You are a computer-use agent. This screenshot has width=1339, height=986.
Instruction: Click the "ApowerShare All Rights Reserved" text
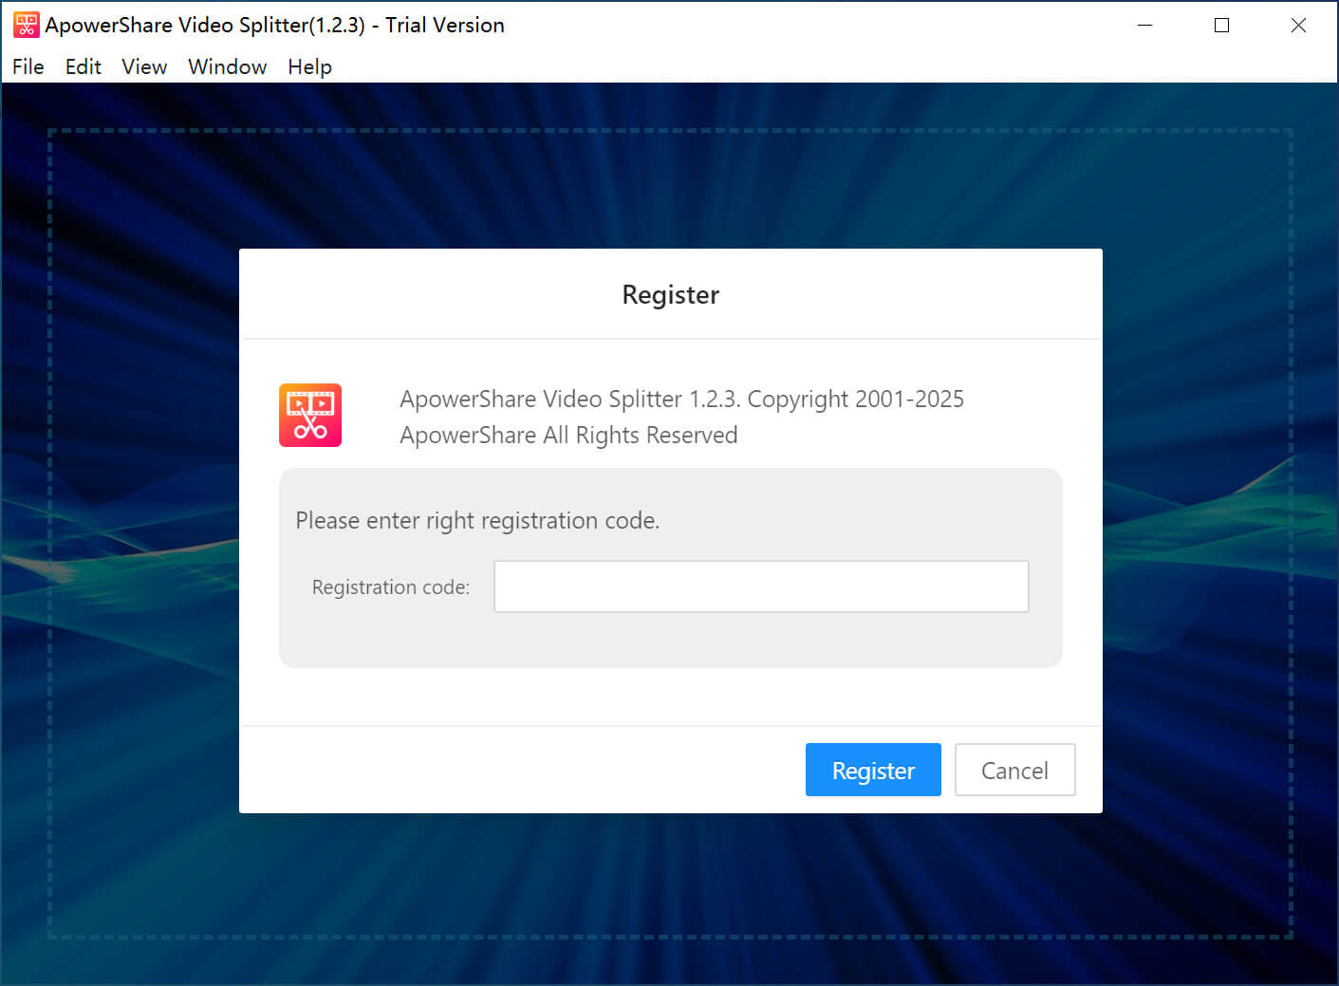(x=568, y=436)
